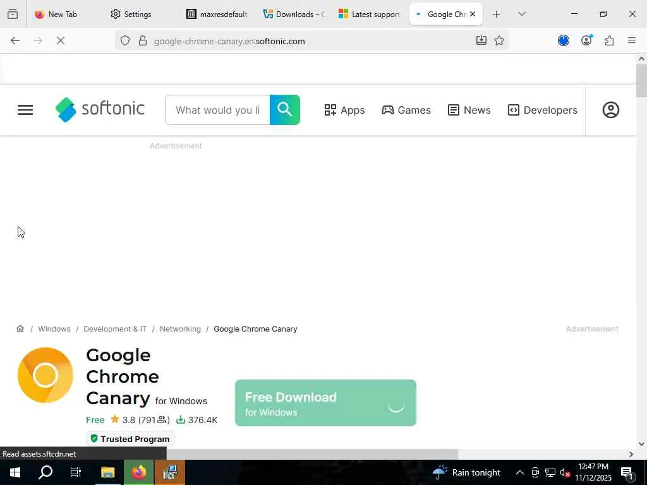The width and height of the screenshot is (647, 485).
Task: Open the Apps section
Action: pos(344,110)
